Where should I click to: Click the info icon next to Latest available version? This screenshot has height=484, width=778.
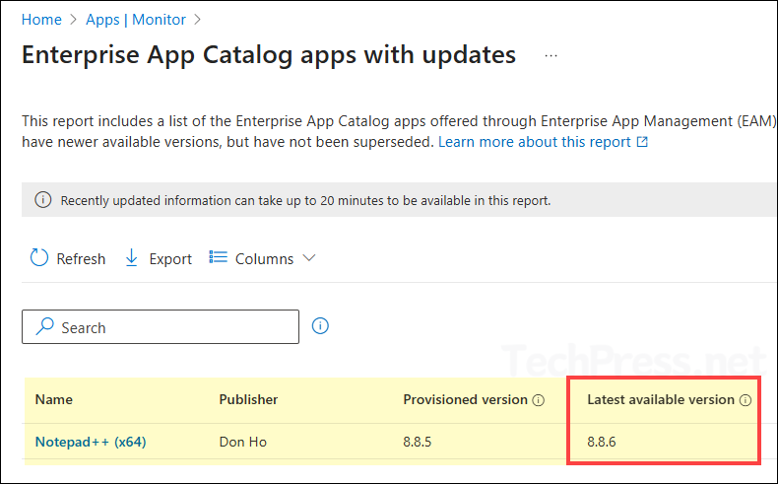tap(746, 400)
